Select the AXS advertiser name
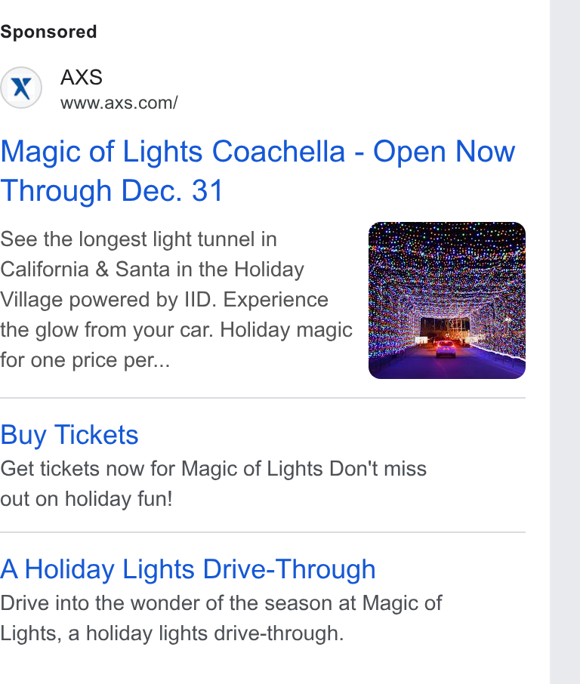Viewport: 580px width, 684px height. 81,78
